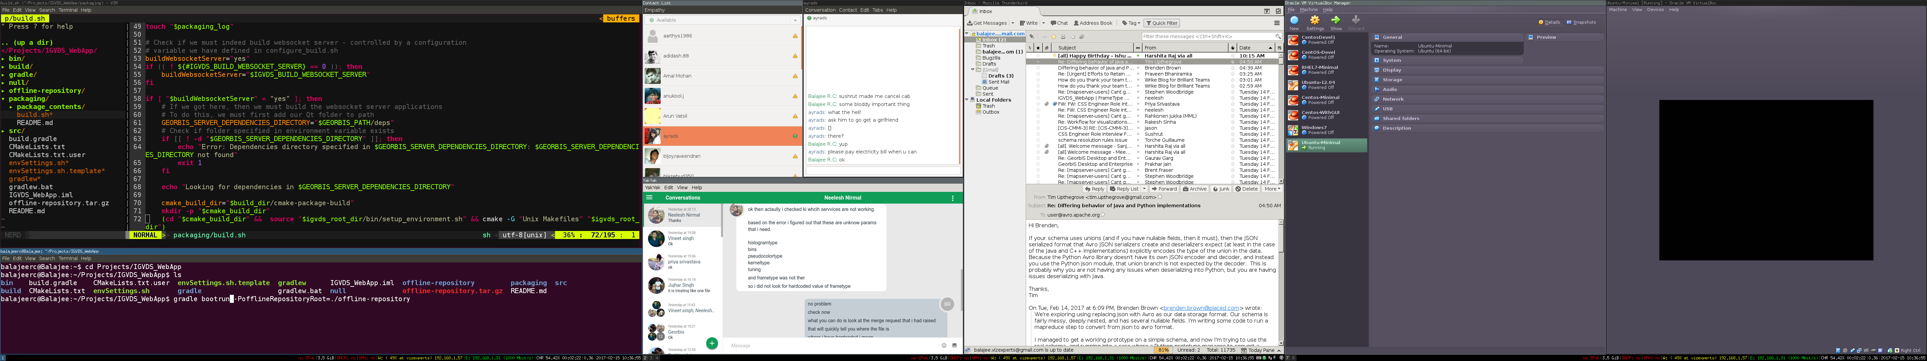Open the Tag dropdown in Thunderbird

point(1131,23)
